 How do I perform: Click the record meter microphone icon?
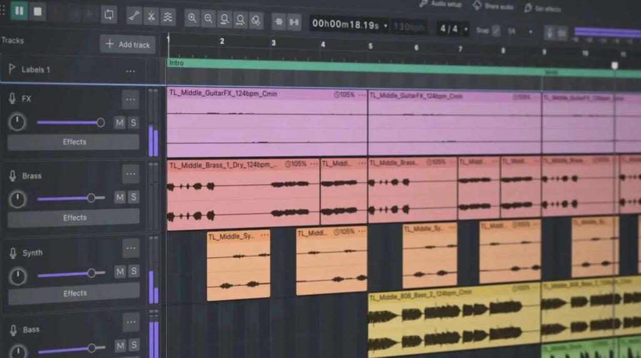click(x=550, y=32)
